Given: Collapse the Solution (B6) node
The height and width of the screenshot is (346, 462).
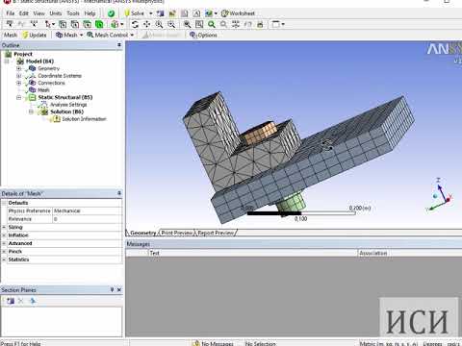Looking at the screenshot, I should [31, 111].
